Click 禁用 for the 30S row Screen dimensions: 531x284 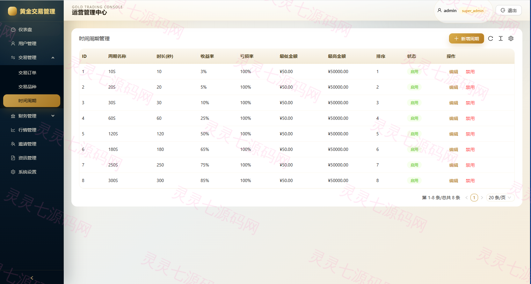[x=470, y=103]
